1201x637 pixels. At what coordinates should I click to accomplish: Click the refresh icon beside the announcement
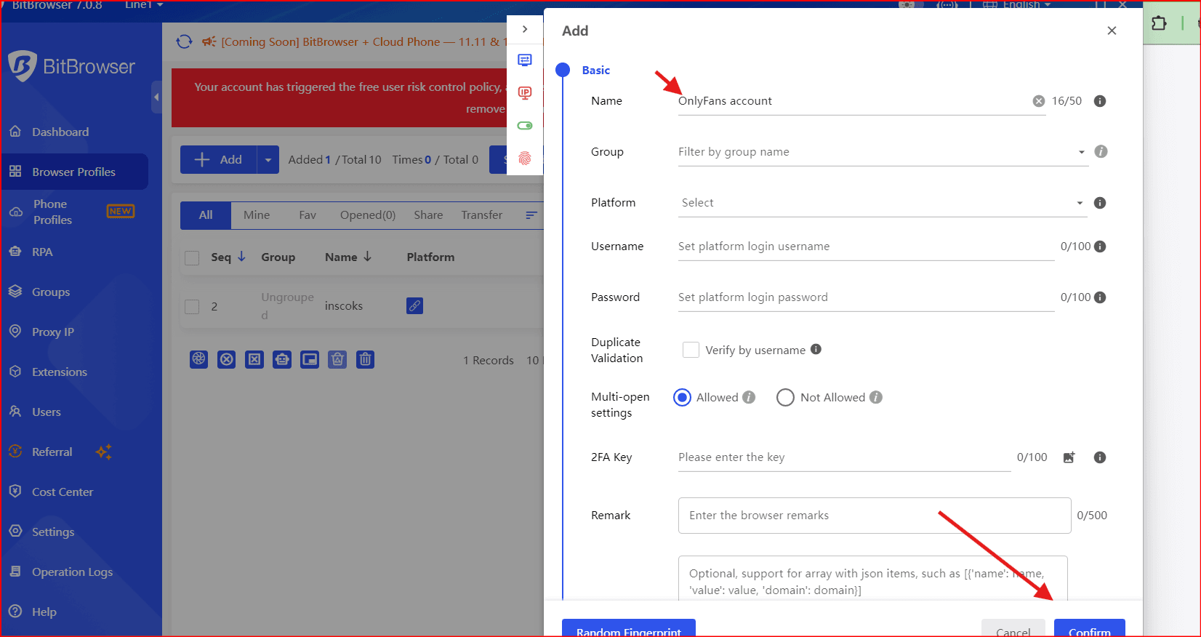[184, 42]
